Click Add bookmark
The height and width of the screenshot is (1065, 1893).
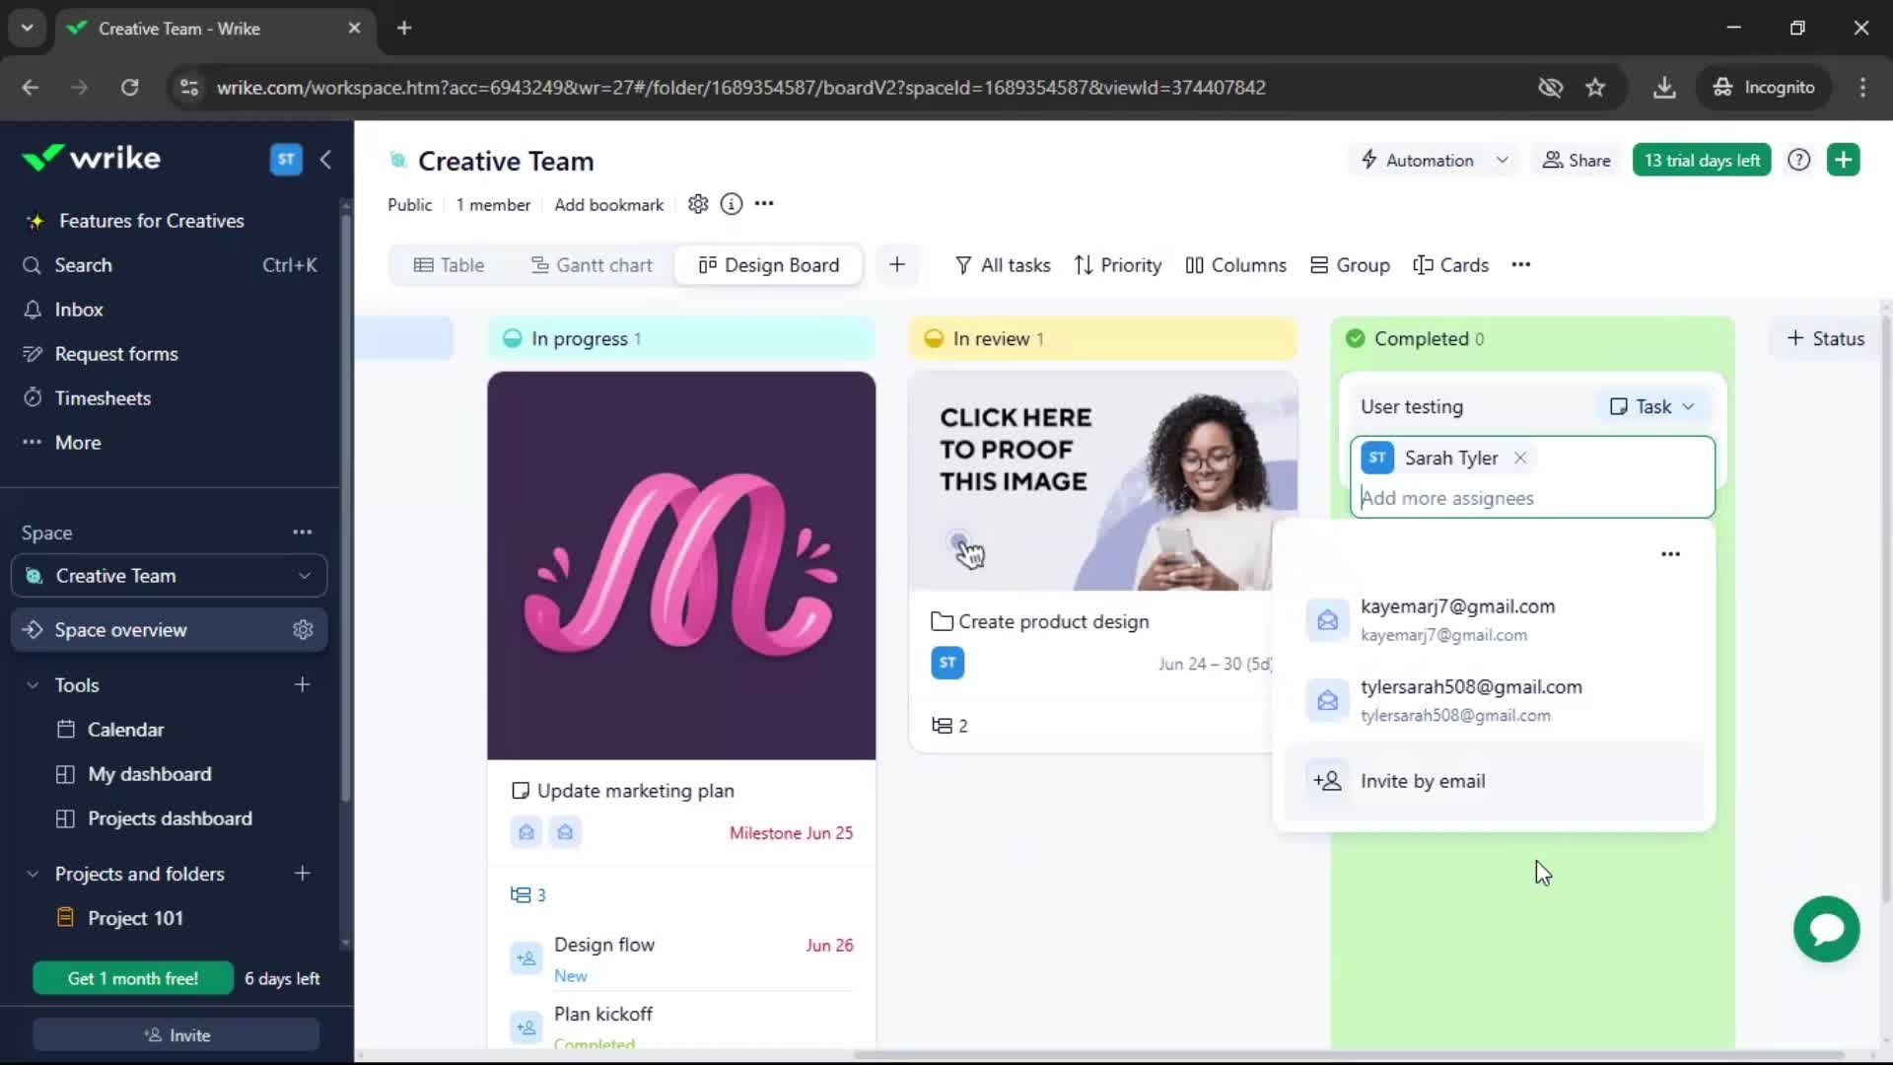pos(608,205)
